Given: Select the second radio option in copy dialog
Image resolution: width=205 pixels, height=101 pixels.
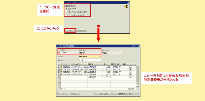Looking at the screenshot, I should (x=66, y=12).
